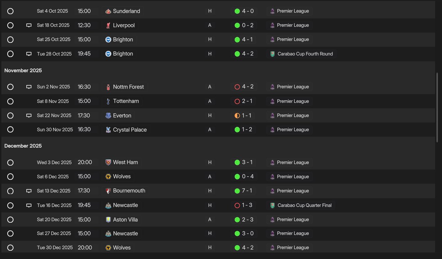Click the November 2025 section header
The width and height of the screenshot is (442, 259).
tap(23, 71)
